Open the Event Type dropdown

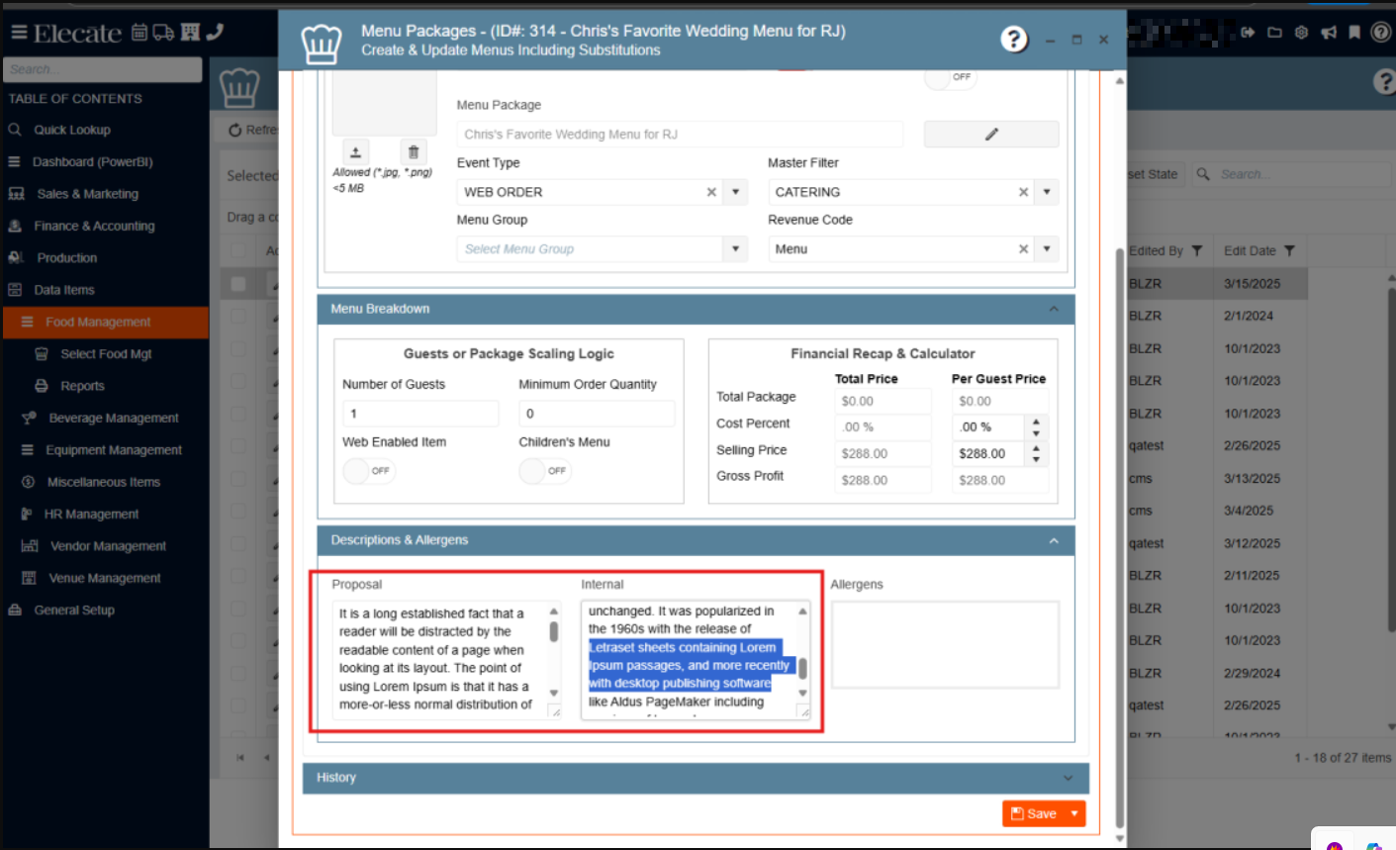point(735,192)
